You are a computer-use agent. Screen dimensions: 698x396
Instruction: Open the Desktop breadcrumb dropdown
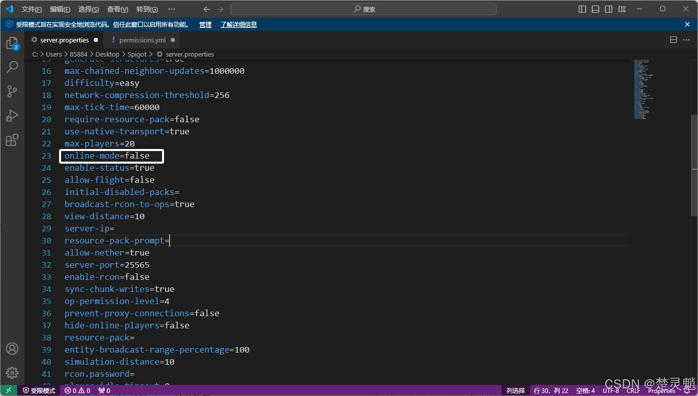108,54
